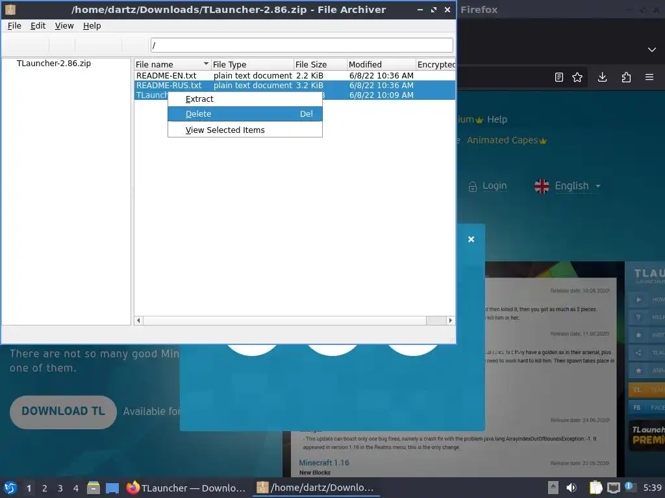Close the blue popup with the X
Viewport: 665px width, 498px height.
471,239
